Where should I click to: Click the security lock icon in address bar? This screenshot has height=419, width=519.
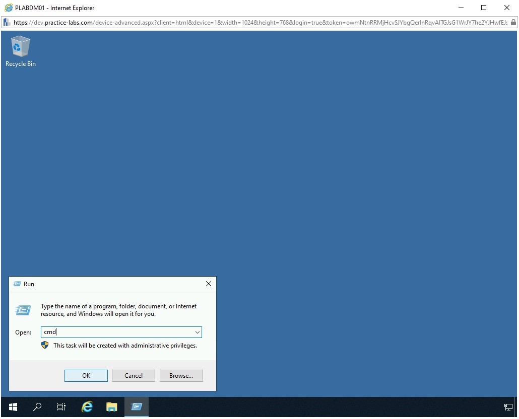pyautogui.click(x=513, y=22)
